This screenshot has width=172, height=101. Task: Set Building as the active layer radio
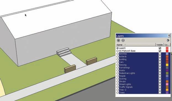(118, 59)
